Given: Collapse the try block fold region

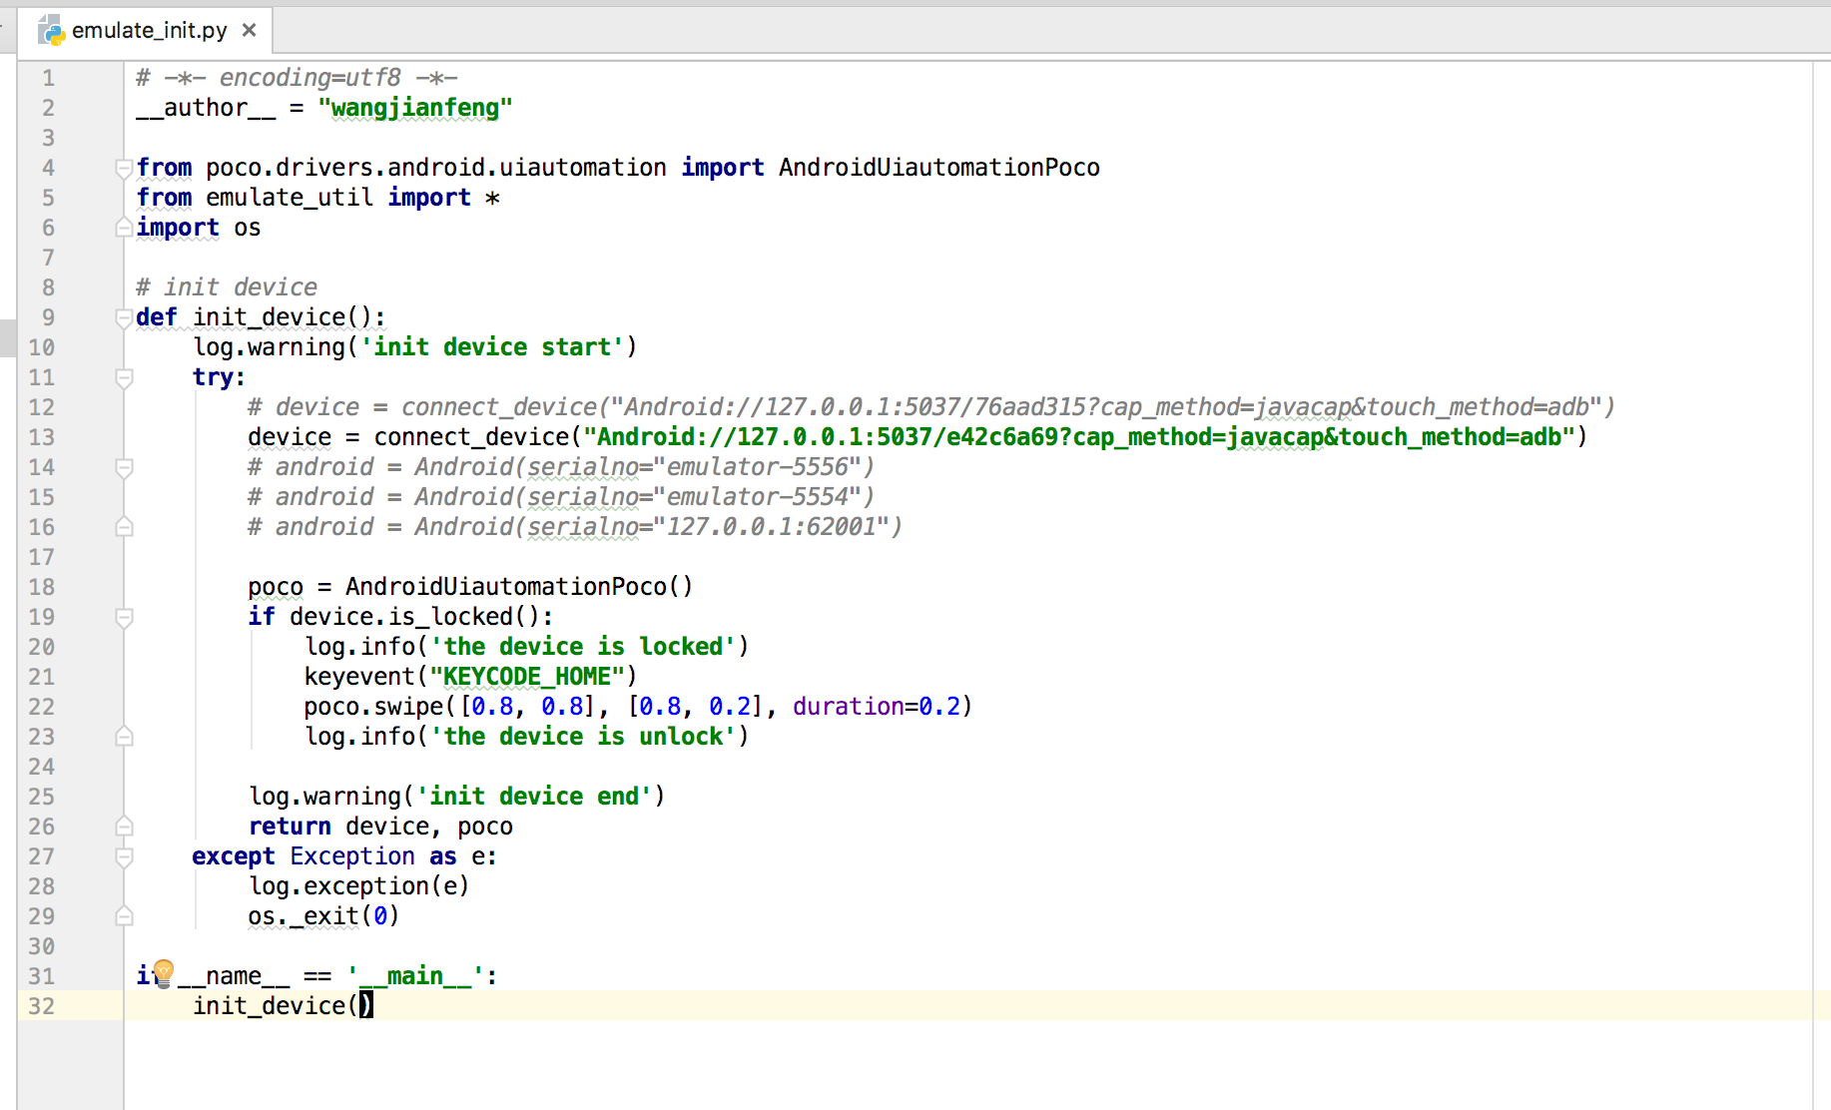Looking at the screenshot, I should [124, 377].
